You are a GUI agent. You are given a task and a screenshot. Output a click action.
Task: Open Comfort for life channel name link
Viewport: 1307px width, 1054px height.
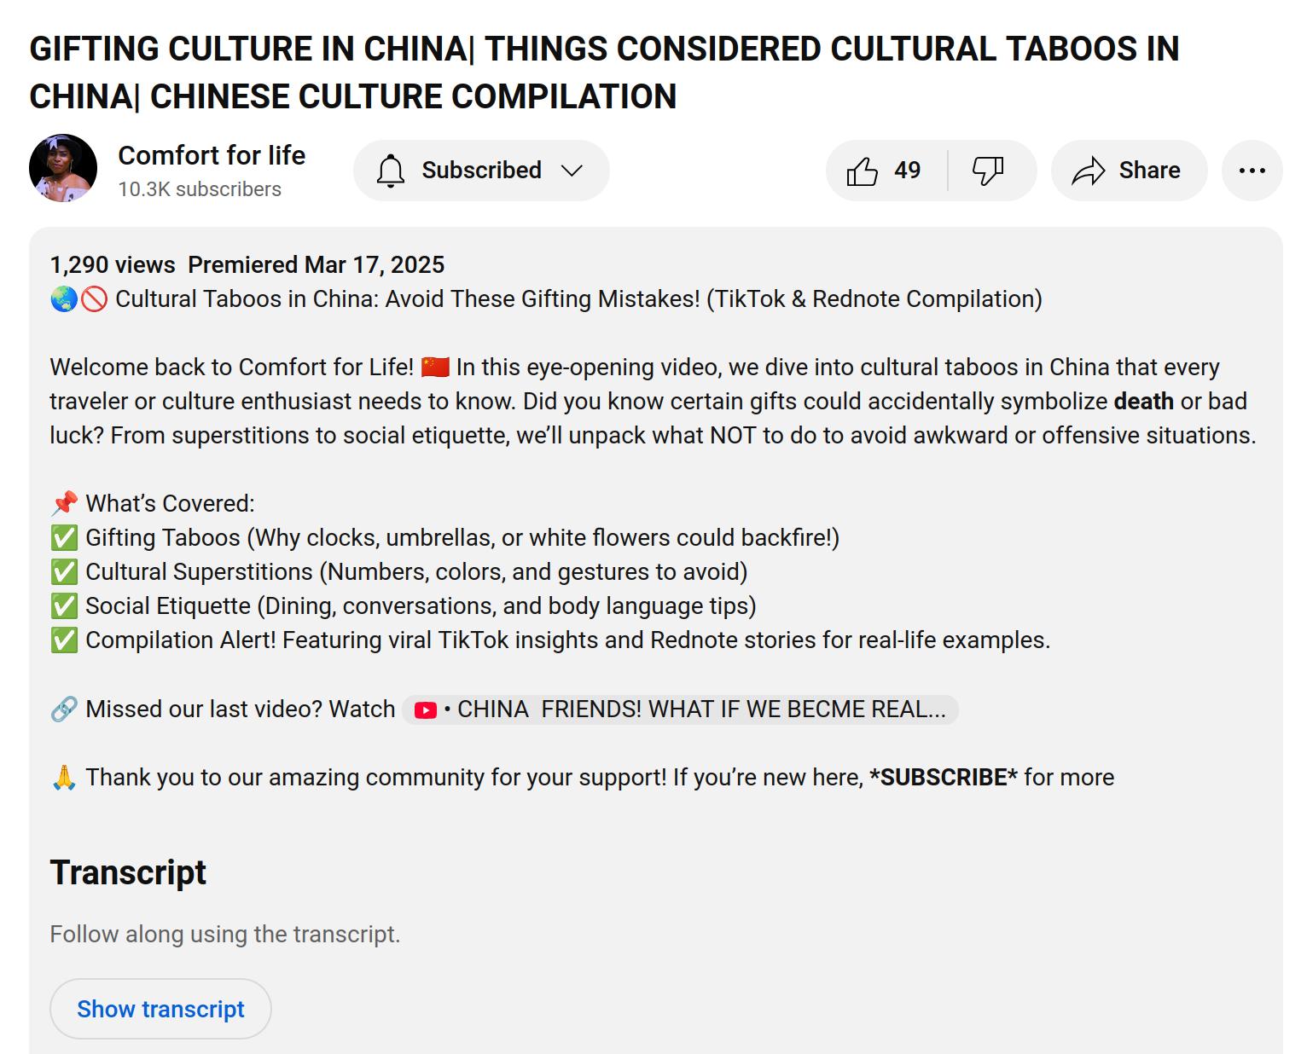[x=212, y=155]
